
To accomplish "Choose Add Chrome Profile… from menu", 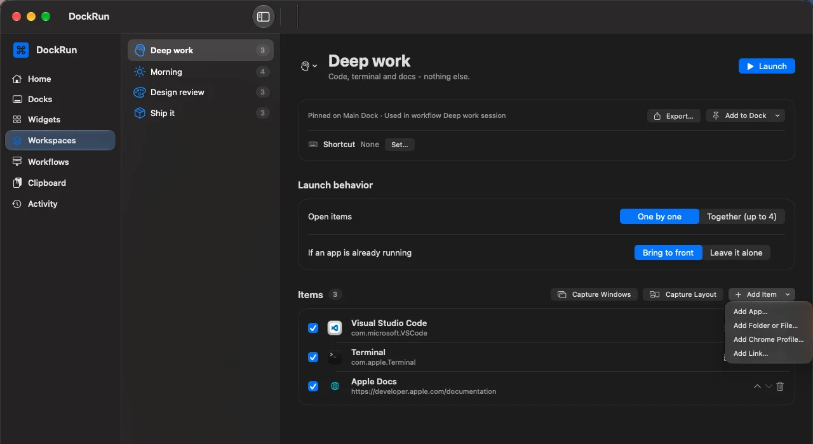I will [x=768, y=339].
